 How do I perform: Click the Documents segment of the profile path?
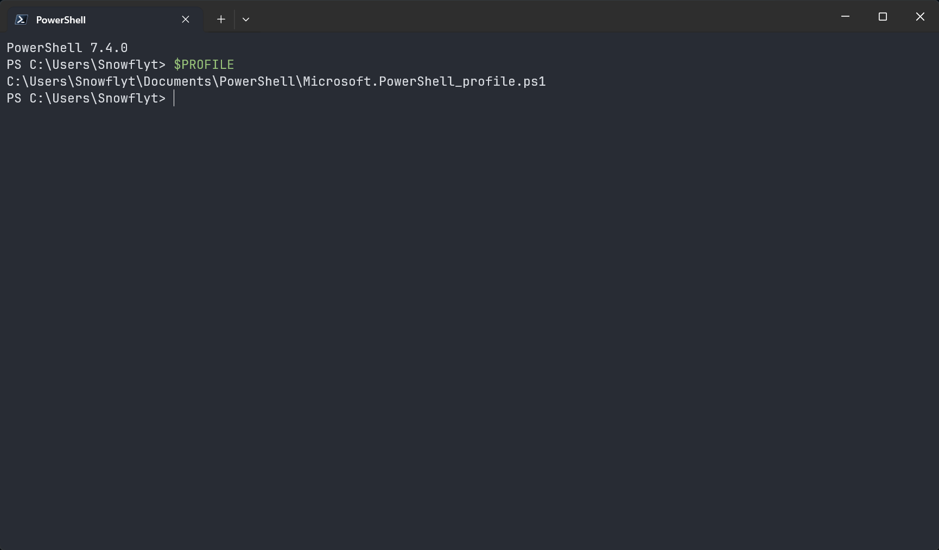tap(176, 81)
